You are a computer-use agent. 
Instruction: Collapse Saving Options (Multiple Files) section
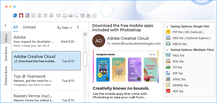coord(167,50)
